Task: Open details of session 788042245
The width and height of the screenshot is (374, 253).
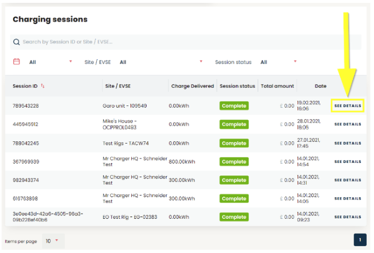Action: [x=348, y=143]
